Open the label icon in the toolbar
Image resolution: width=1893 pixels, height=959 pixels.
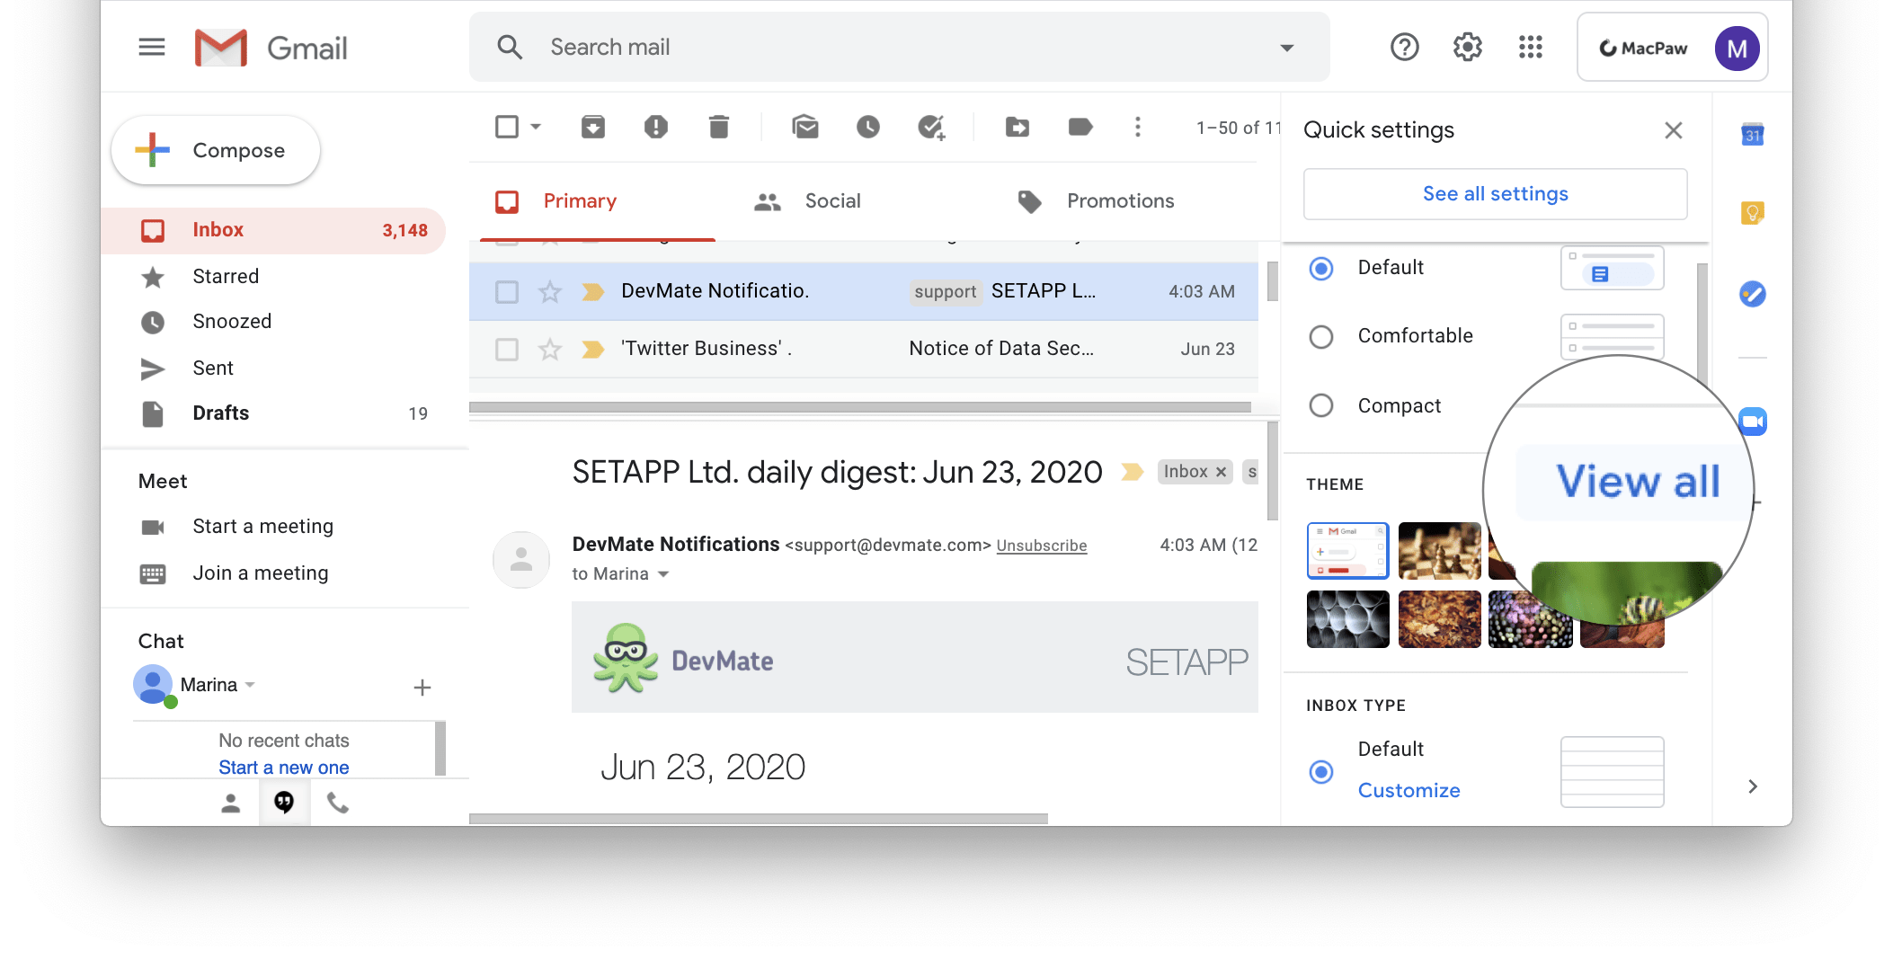1080,127
